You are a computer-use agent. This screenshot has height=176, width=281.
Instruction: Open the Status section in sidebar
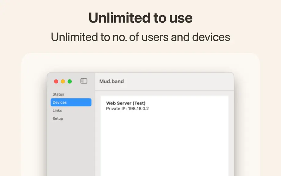click(x=58, y=94)
